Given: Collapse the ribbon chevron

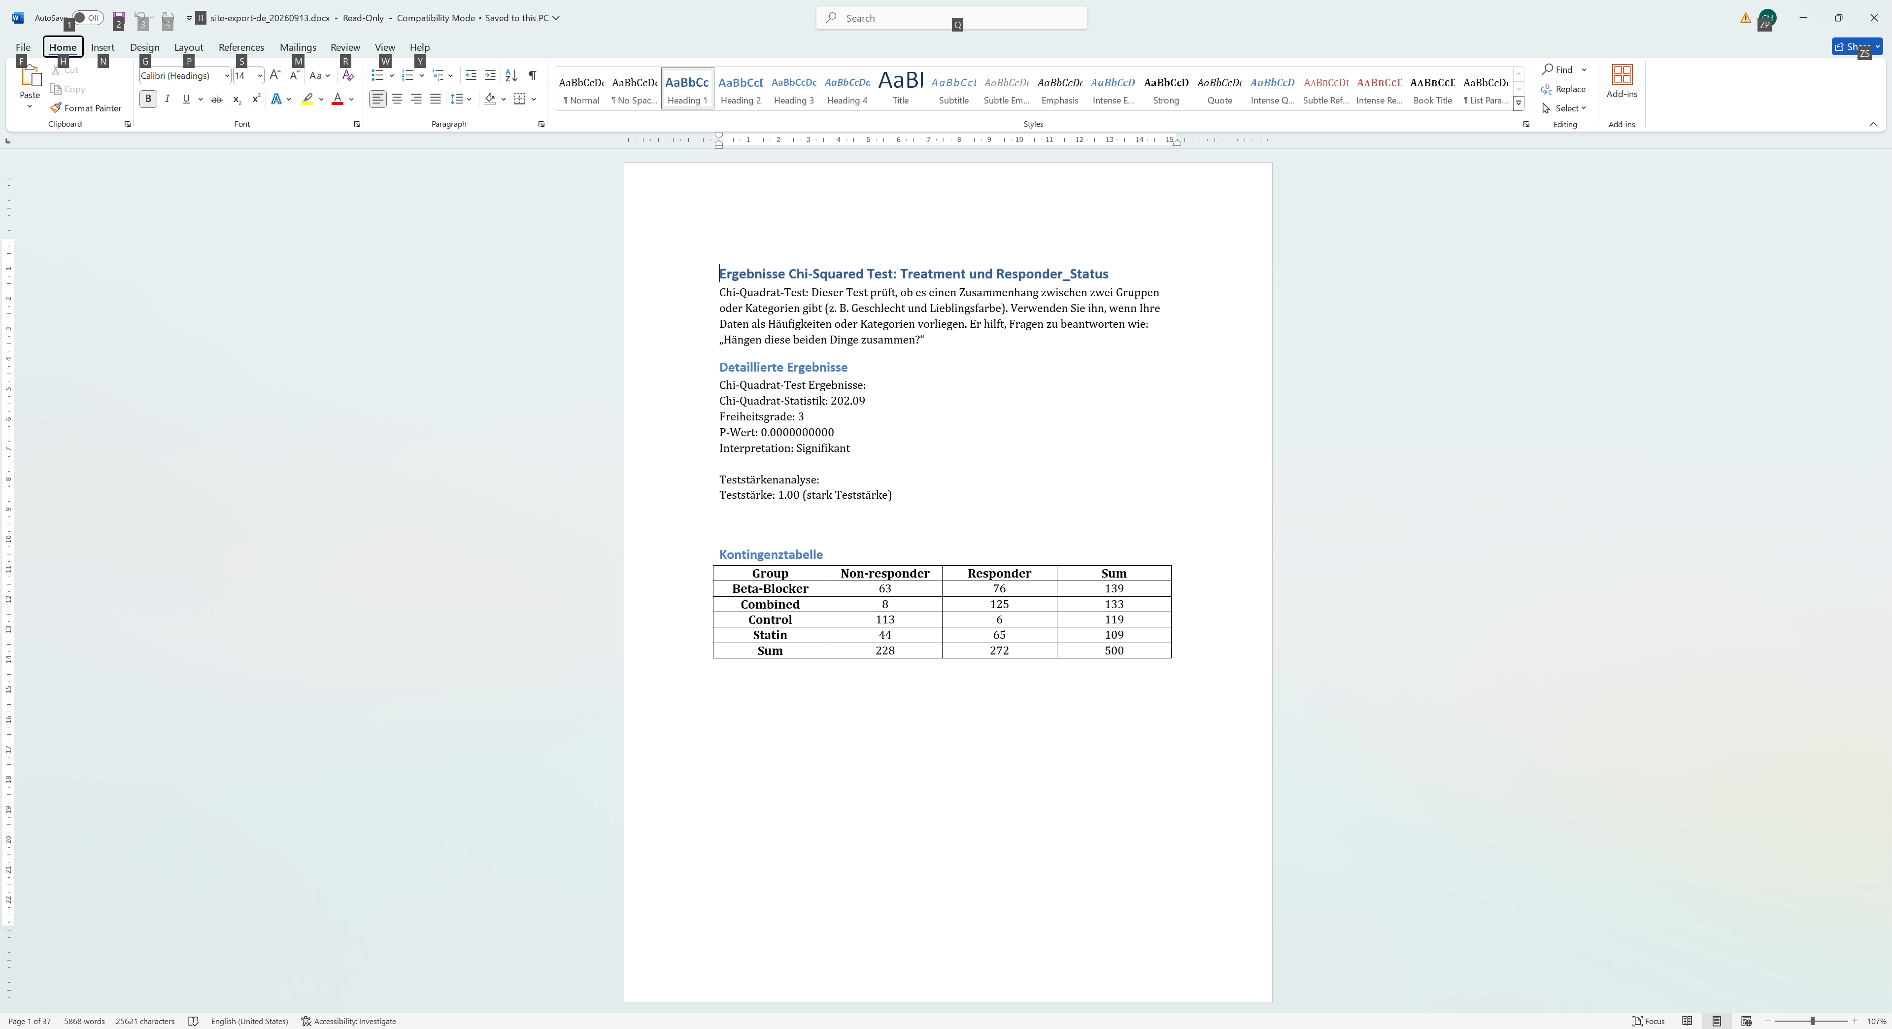Looking at the screenshot, I should pos(1873,124).
